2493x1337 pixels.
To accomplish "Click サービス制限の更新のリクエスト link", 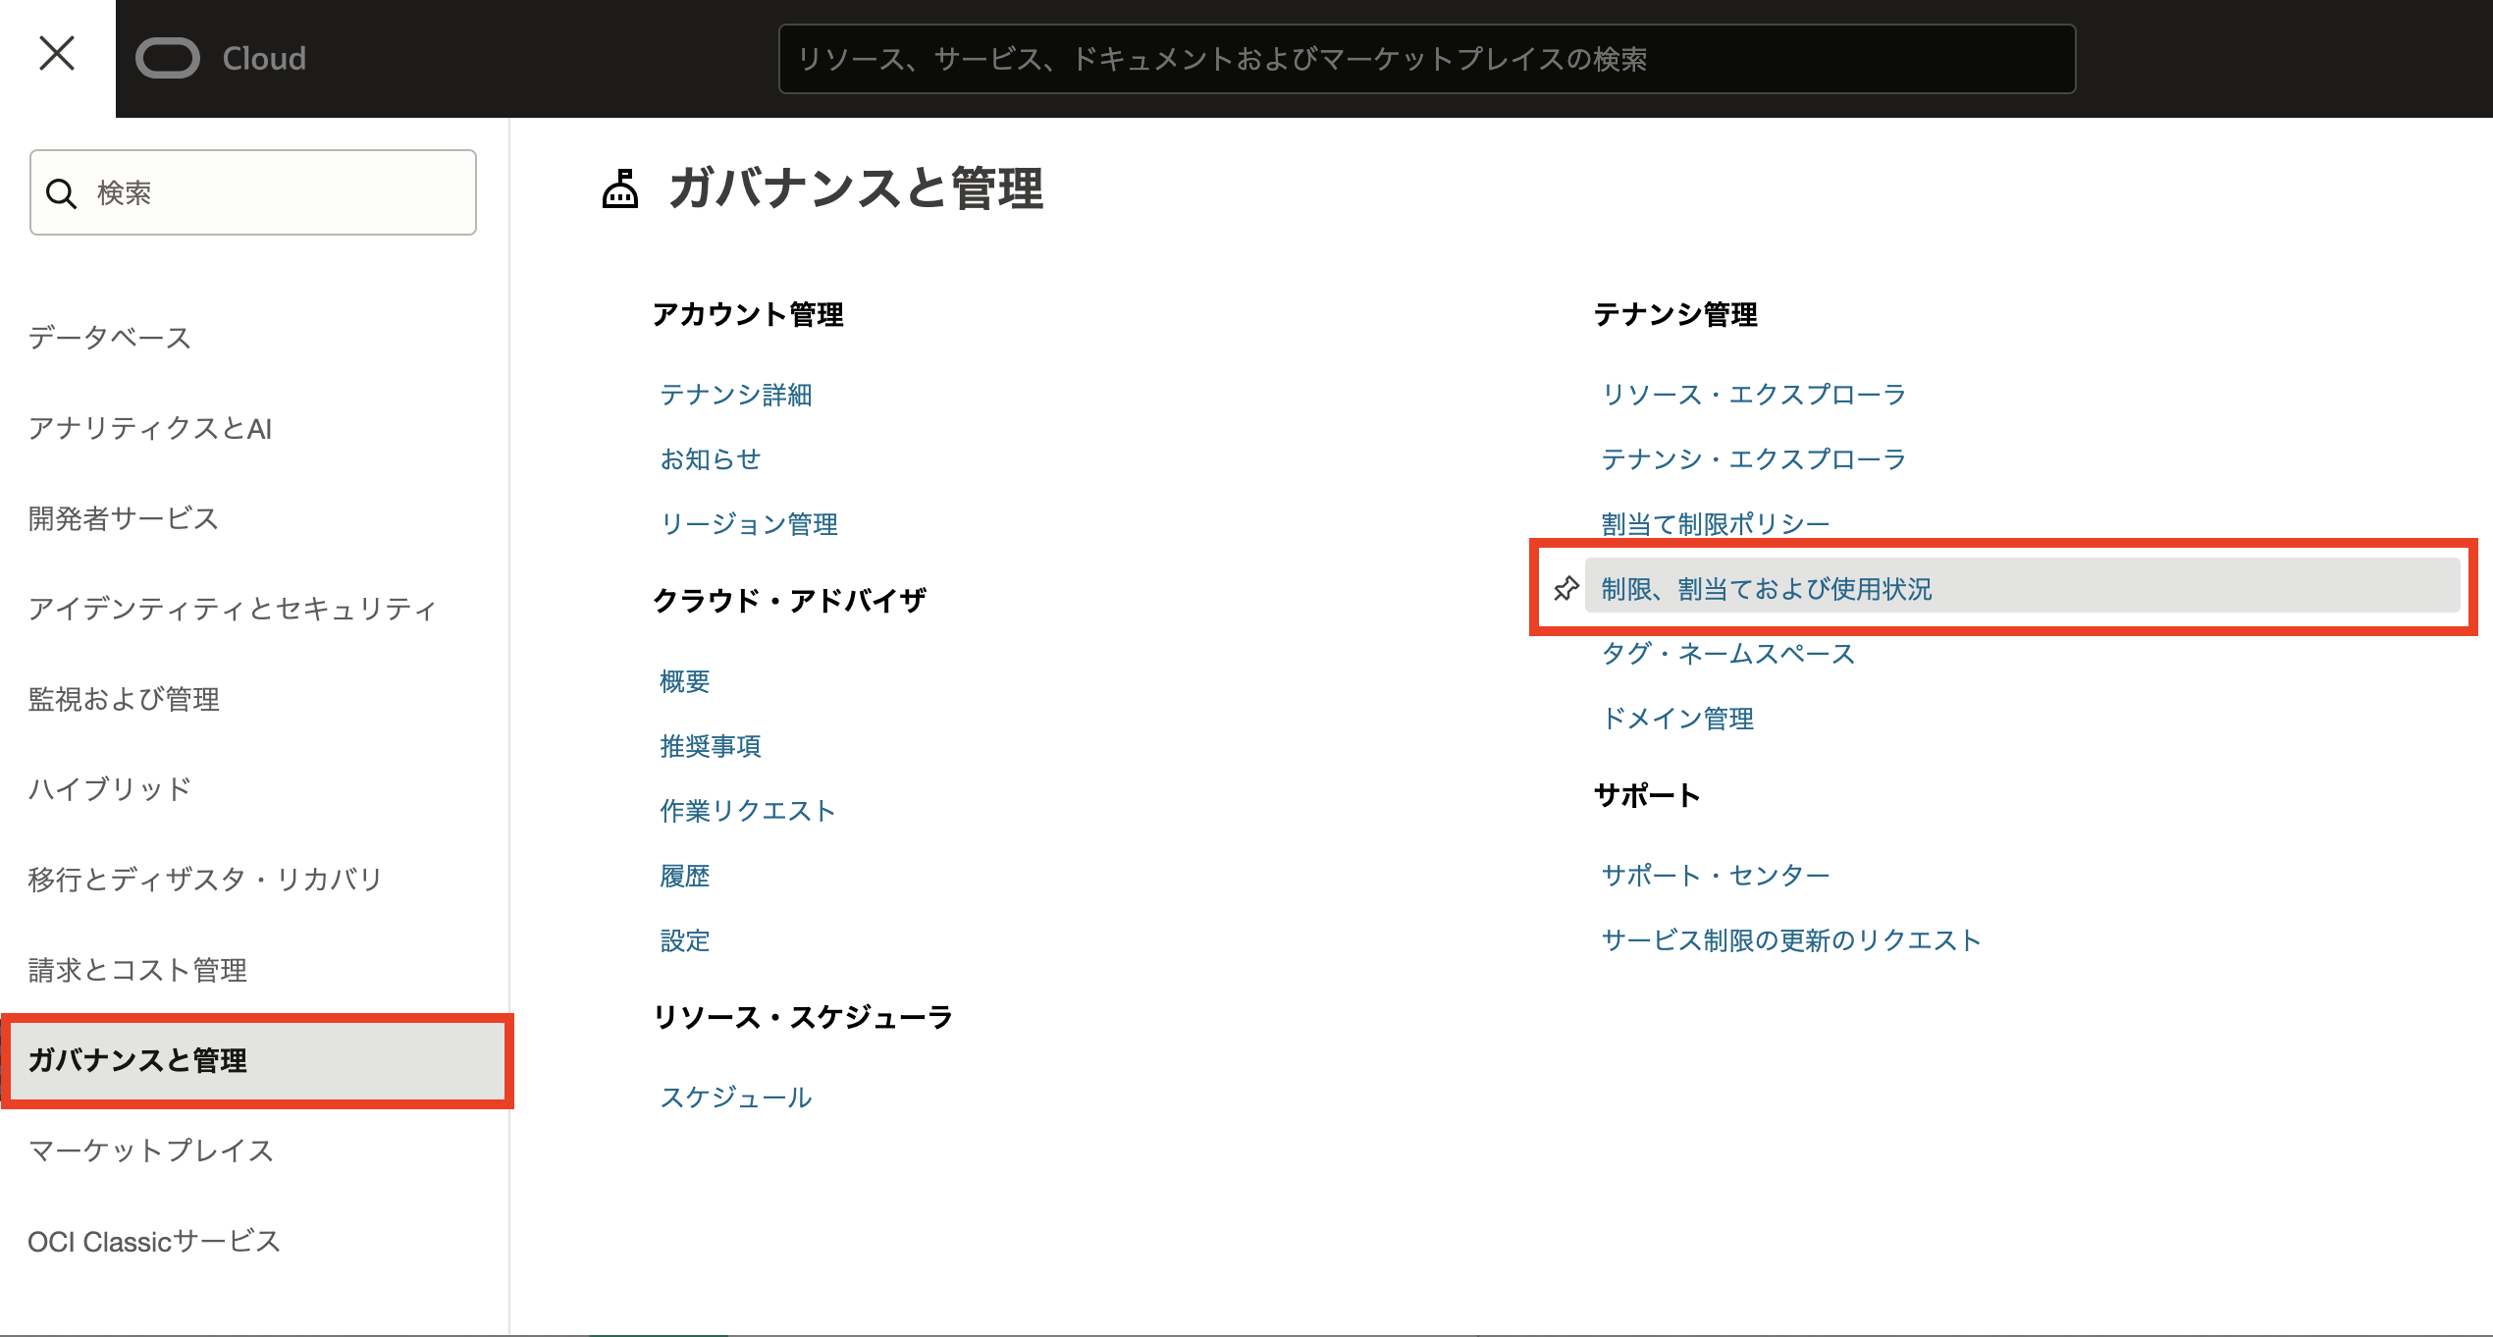I will 1790,940.
